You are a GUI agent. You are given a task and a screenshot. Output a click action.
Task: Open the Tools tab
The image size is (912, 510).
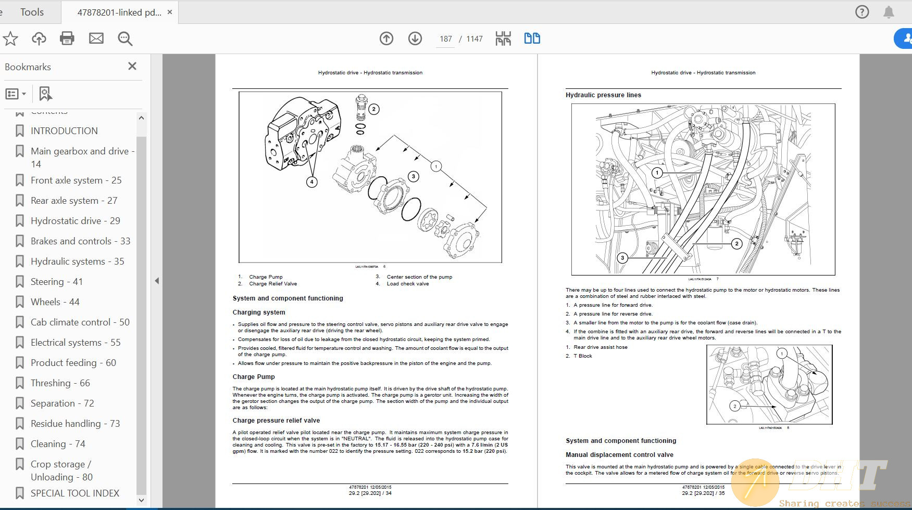[x=32, y=12]
